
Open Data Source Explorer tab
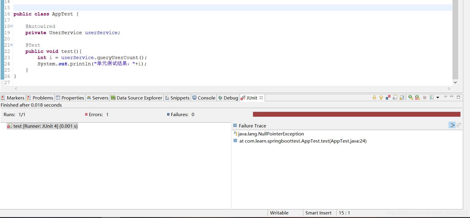[136, 98]
